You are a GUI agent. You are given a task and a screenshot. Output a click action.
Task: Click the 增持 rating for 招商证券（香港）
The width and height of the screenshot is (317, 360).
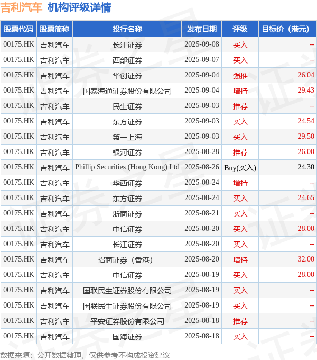coord(240,260)
